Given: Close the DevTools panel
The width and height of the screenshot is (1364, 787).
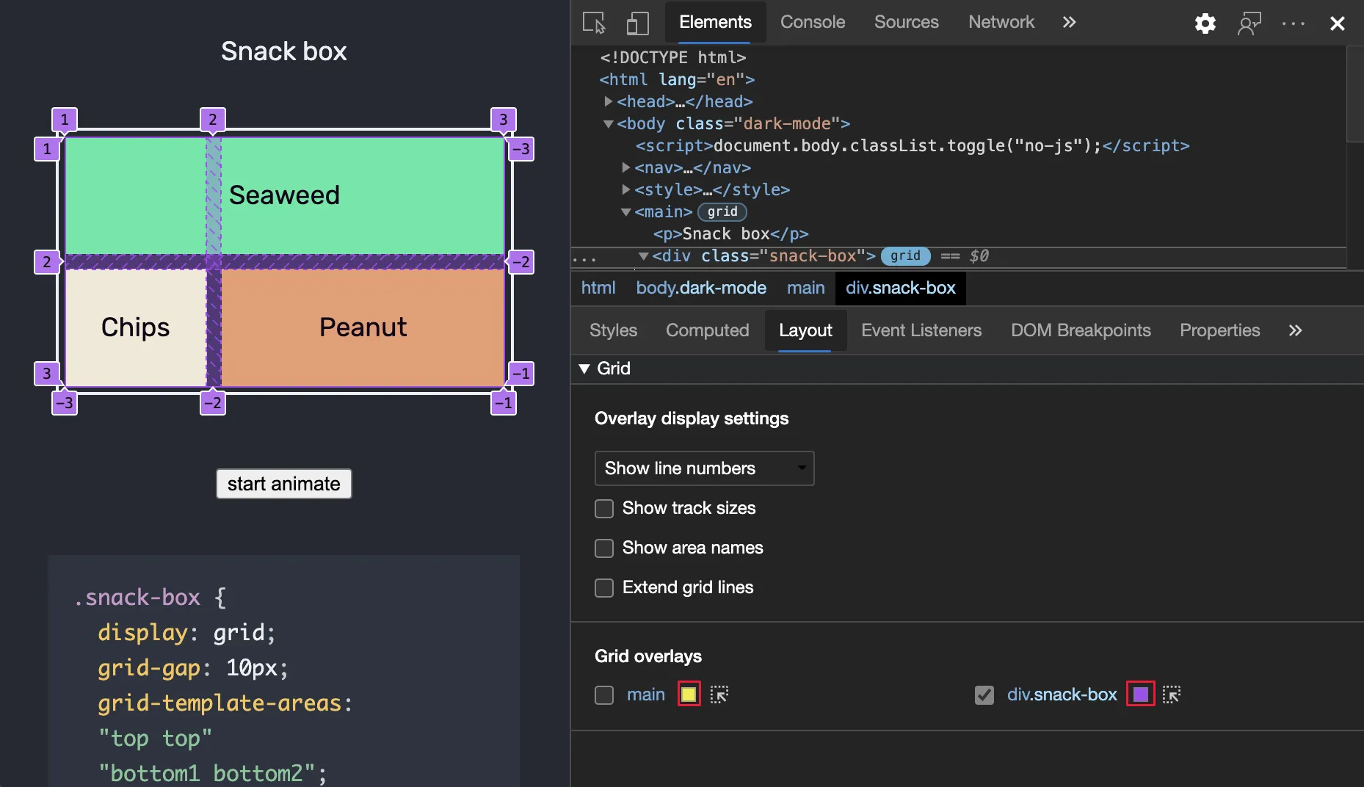Looking at the screenshot, I should click(x=1337, y=23).
